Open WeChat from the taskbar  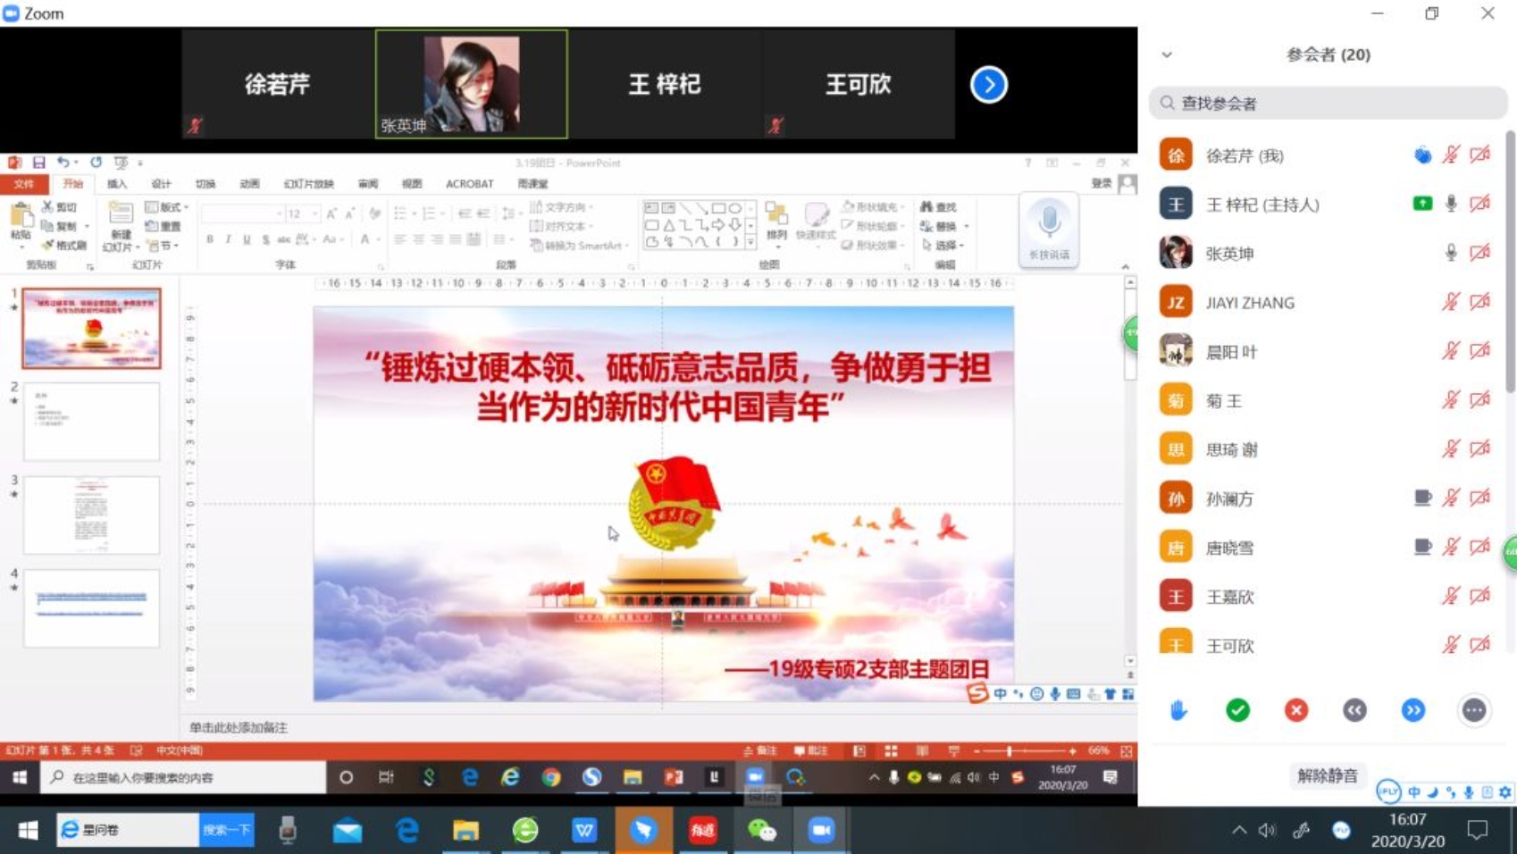pyautogui.click(x=761, y=831)
